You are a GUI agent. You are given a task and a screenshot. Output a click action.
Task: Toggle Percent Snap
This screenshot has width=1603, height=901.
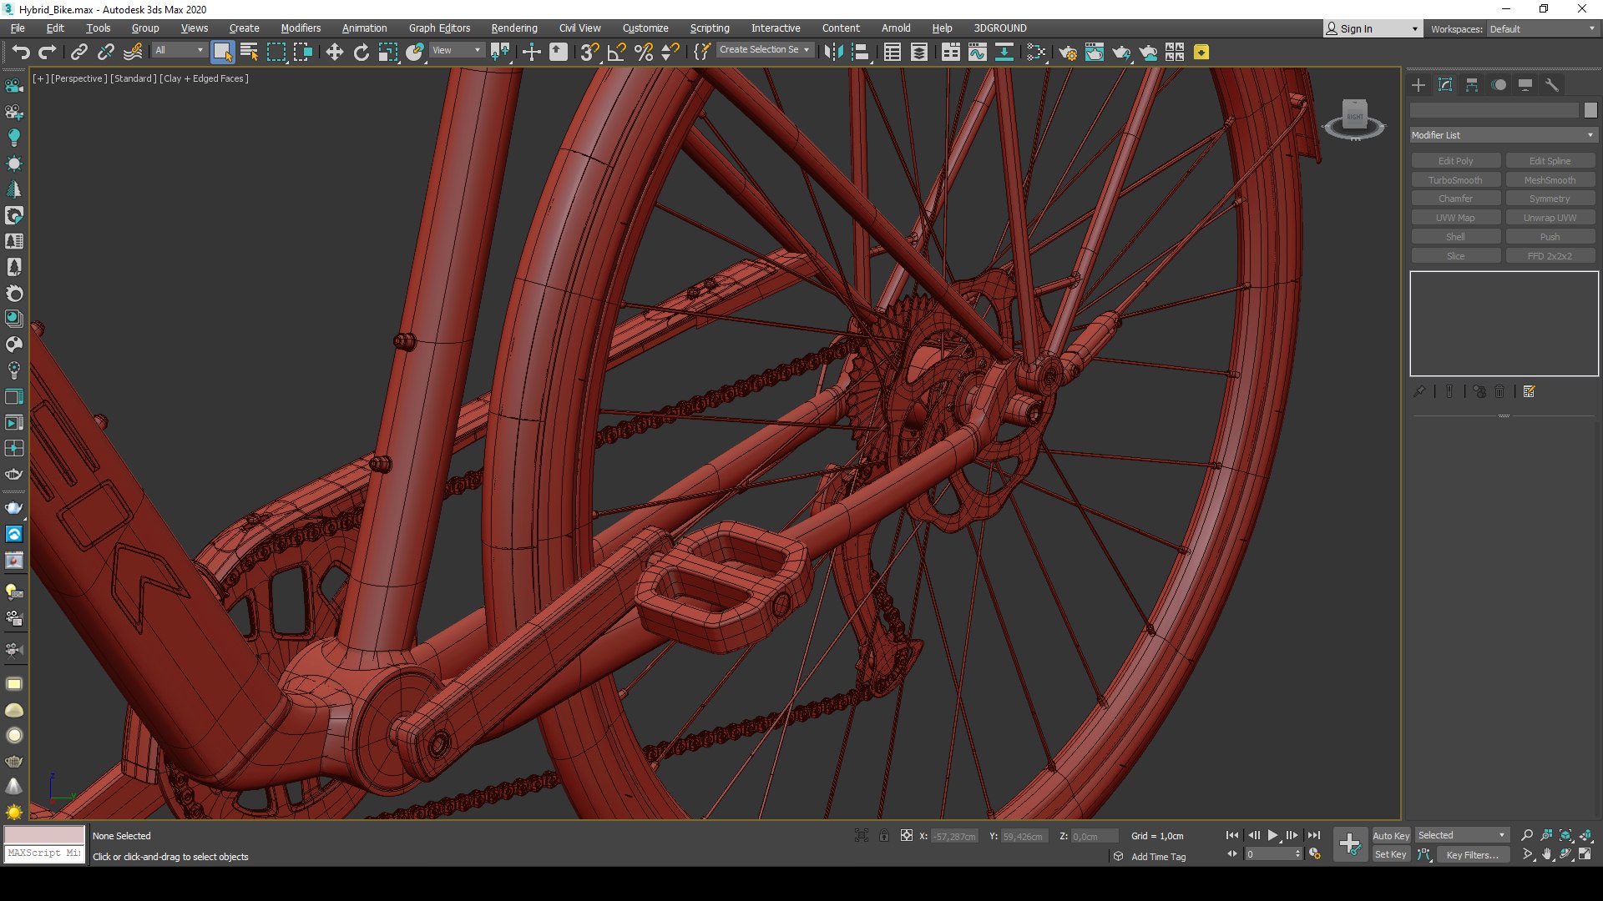pos(643,52)
